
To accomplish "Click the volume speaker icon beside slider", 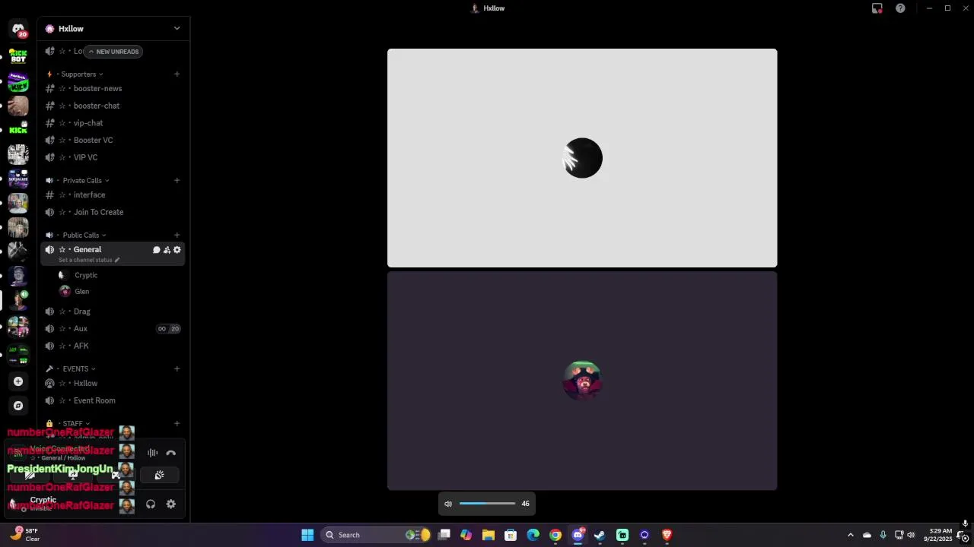I will (448, 504).
